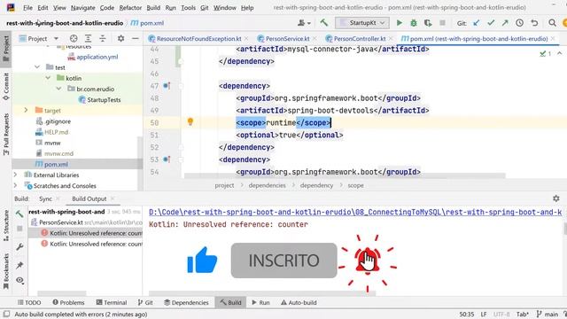Commit changes with Git checkmark icon

[x=491, y=23]
